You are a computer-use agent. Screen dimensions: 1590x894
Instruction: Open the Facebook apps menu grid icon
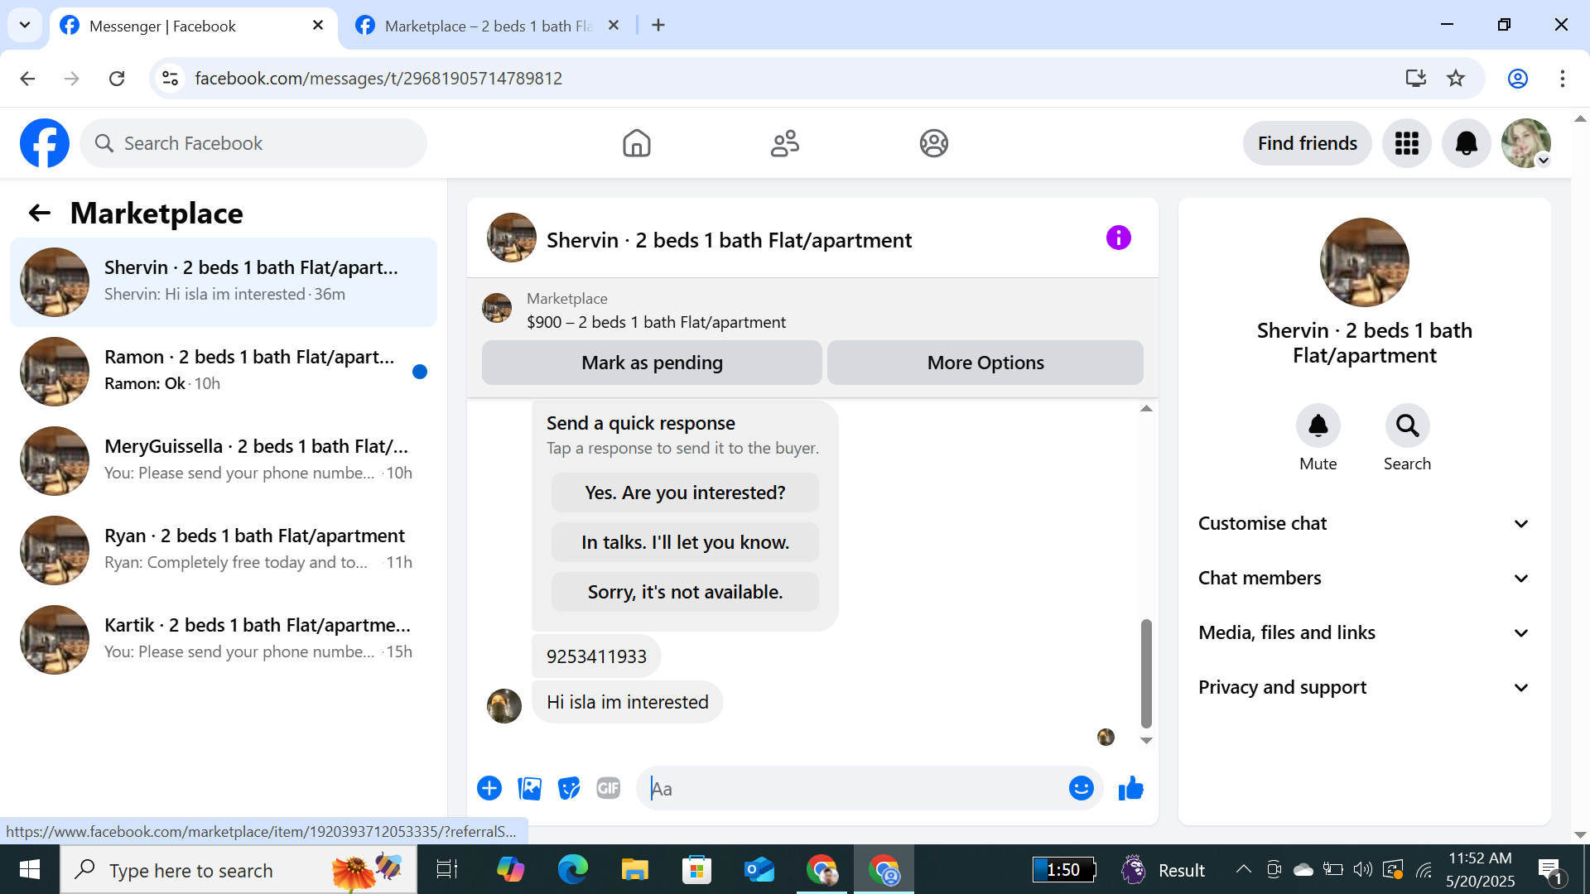[x=1407, y=143]
